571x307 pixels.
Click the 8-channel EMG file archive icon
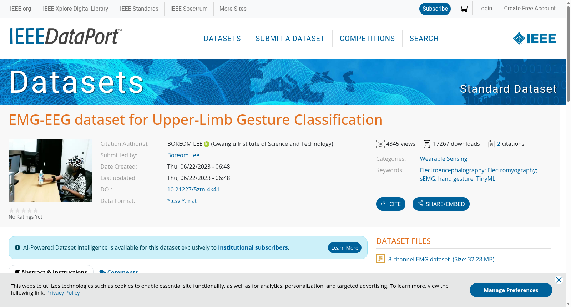click(380, 259)
